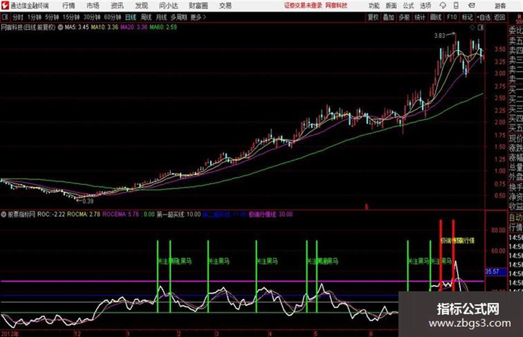Open the 多周期 multi-period view
Image resolution: width=523 pixels, height=337 pixels.
pos(179,17)
